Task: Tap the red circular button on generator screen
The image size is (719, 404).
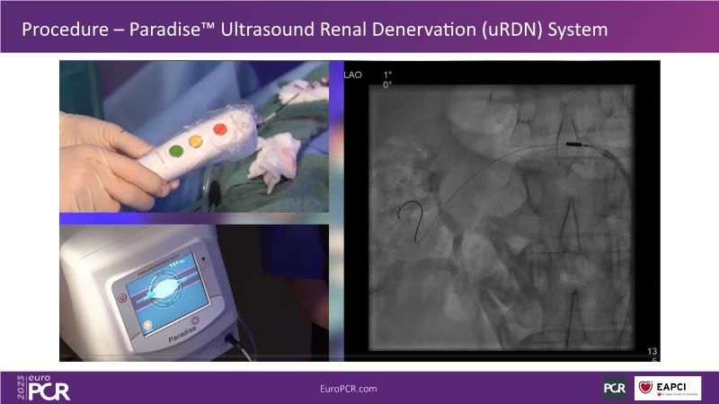Action: click(x=122, y=297)
